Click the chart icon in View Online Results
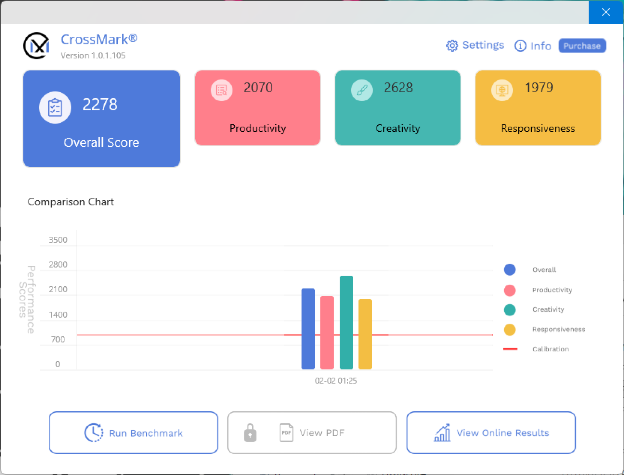This screenshot has width=624, height=475. [442, 432]
